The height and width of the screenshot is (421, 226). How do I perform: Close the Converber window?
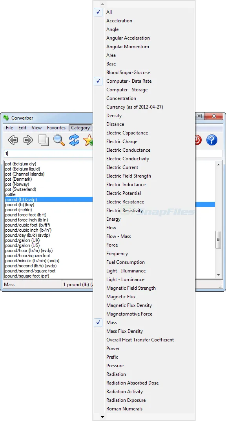tap(214, 116)
